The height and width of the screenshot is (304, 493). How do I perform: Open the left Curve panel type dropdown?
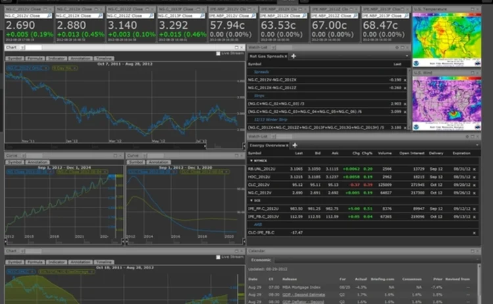click(x=23, y=156)
